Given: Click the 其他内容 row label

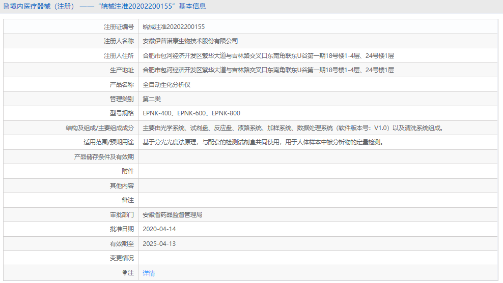Looking at the screenshot, I should [x=122, y=185].
